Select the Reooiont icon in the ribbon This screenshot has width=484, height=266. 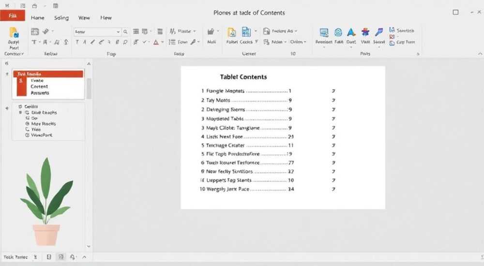coord(324,32)
